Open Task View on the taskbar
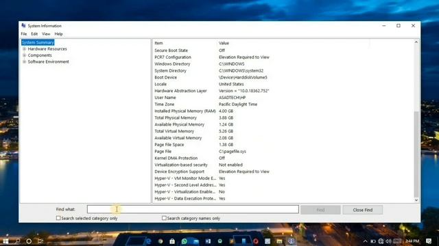This screenshot has height=246, width=439. click(x=40, y=241)
